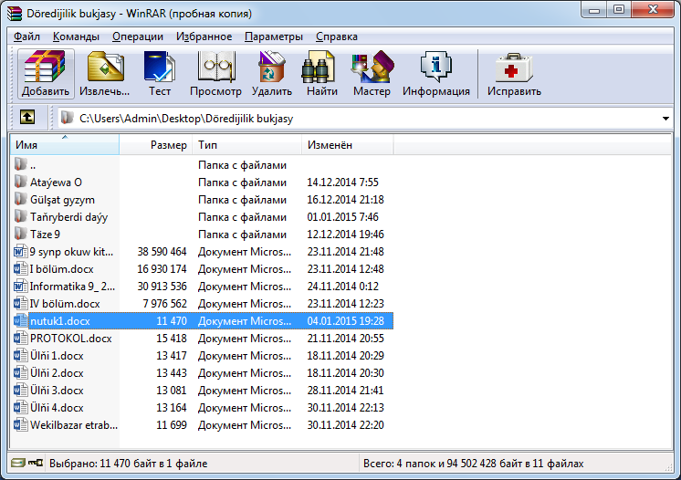Sort by the Имя column header
Viewport: 681px width, 480px height.
(64, 144)
